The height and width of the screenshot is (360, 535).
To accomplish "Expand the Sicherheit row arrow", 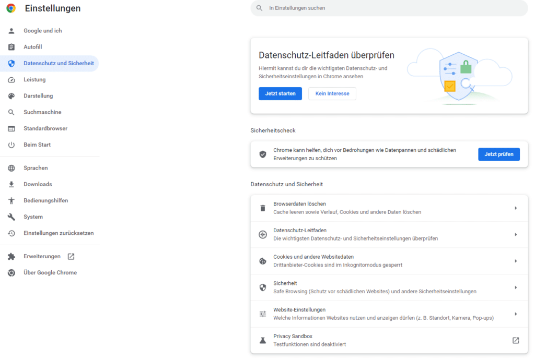I will point(516,287).
